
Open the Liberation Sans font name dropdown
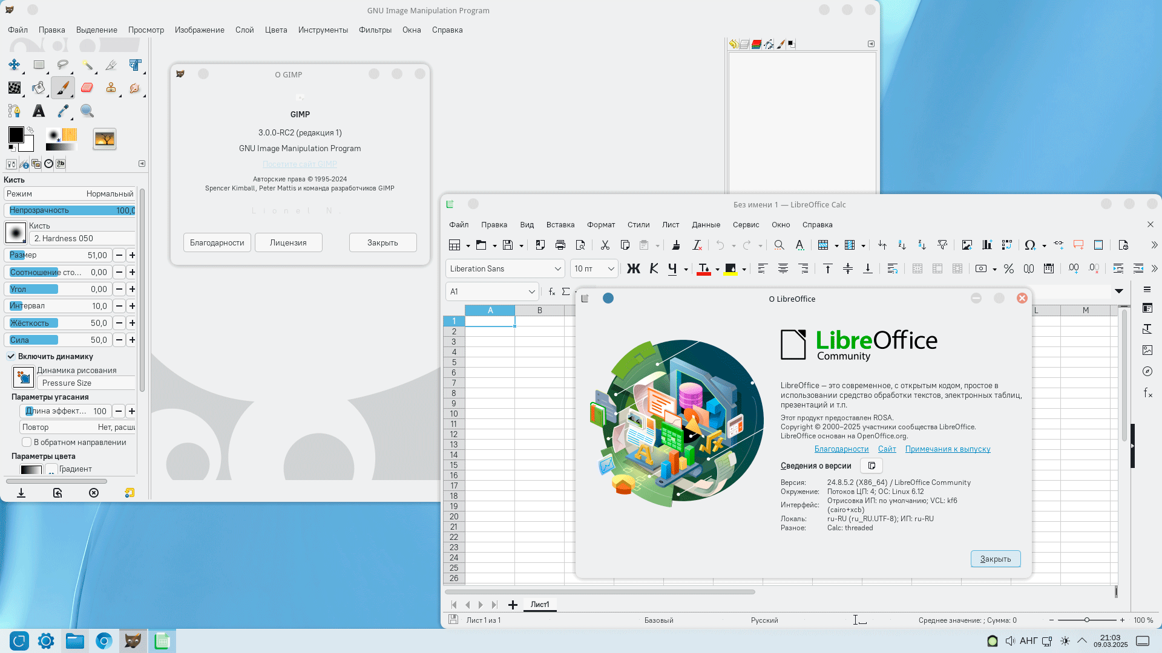(557, 269)
